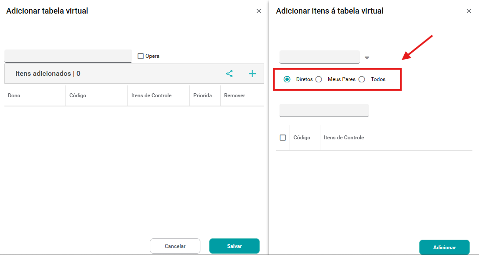Close the Adicionar itens á tabela virtual panel
The image size is (479, 255).
pos(469,11)
